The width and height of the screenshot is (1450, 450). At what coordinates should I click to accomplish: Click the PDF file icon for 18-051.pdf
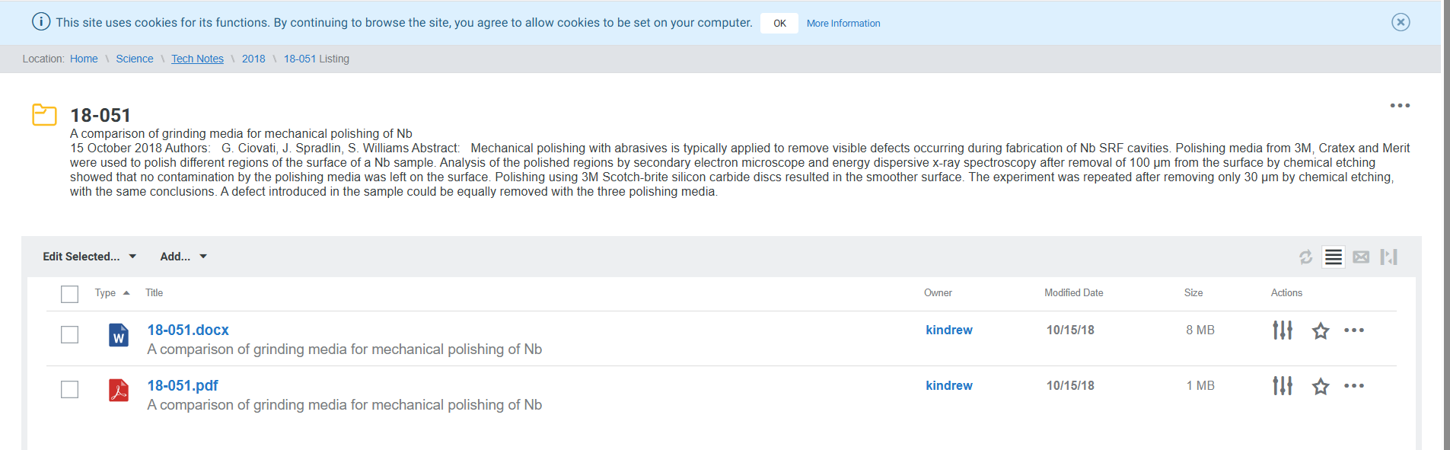point(119,391)
